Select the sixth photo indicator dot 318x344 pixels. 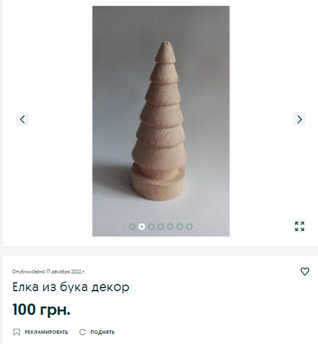pos(180,226)
